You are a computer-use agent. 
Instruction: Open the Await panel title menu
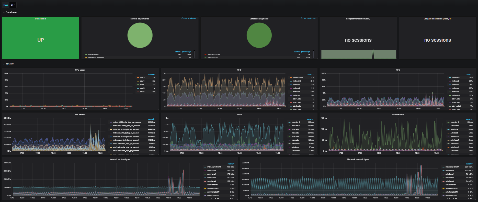tap(239, 115)
